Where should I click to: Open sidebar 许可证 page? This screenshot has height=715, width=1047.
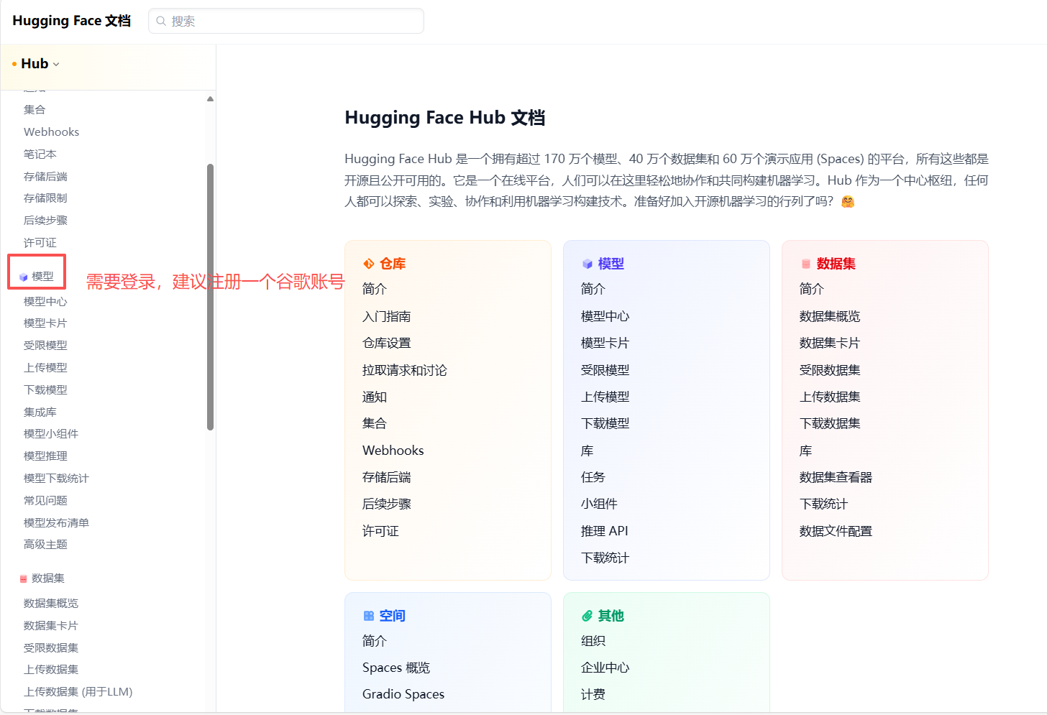pos(40,243)
